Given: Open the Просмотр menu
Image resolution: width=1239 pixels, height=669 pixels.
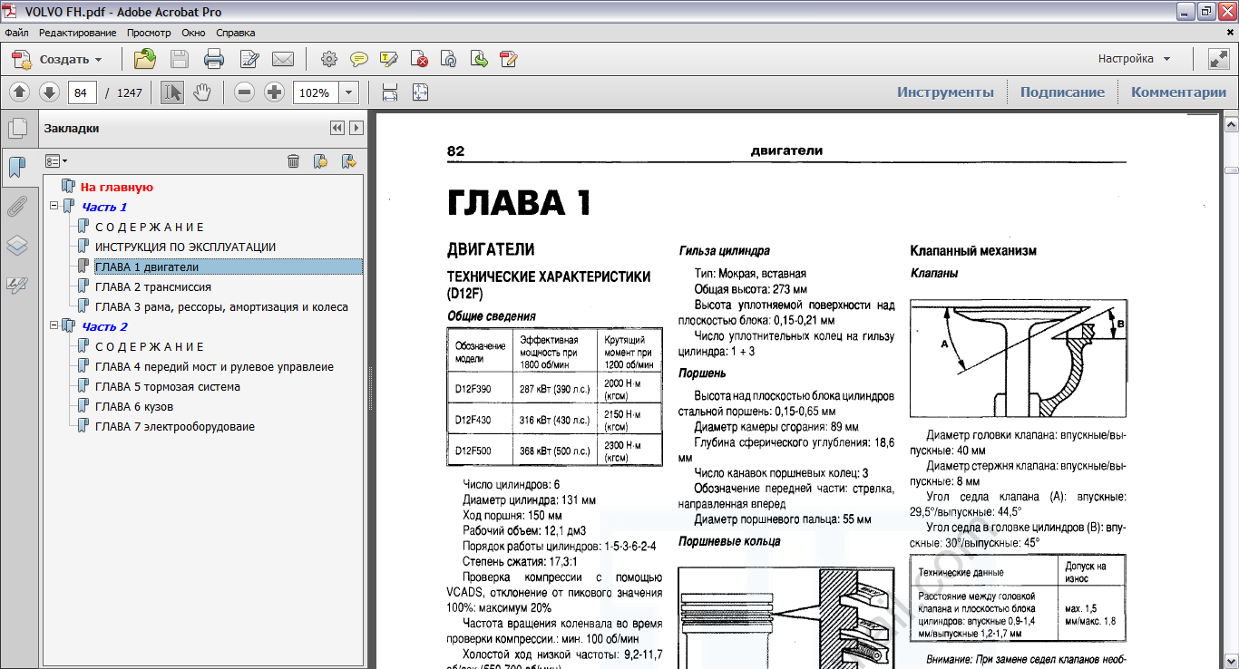Looking at the screenshot, I should (x=149, y=33).
